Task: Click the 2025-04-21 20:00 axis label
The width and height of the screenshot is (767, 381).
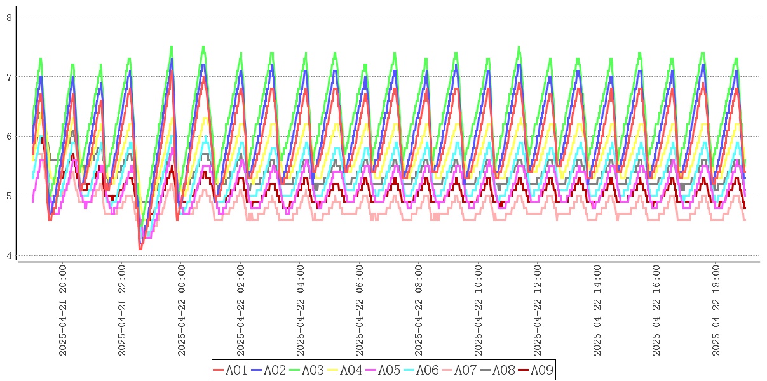Action: tap(63, 311)
